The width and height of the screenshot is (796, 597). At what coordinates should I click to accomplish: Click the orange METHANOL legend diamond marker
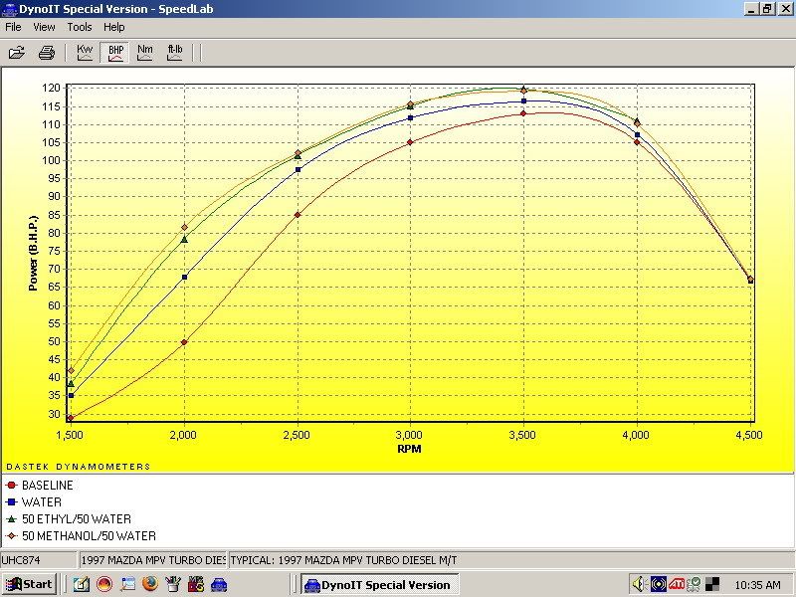point(11,536)
